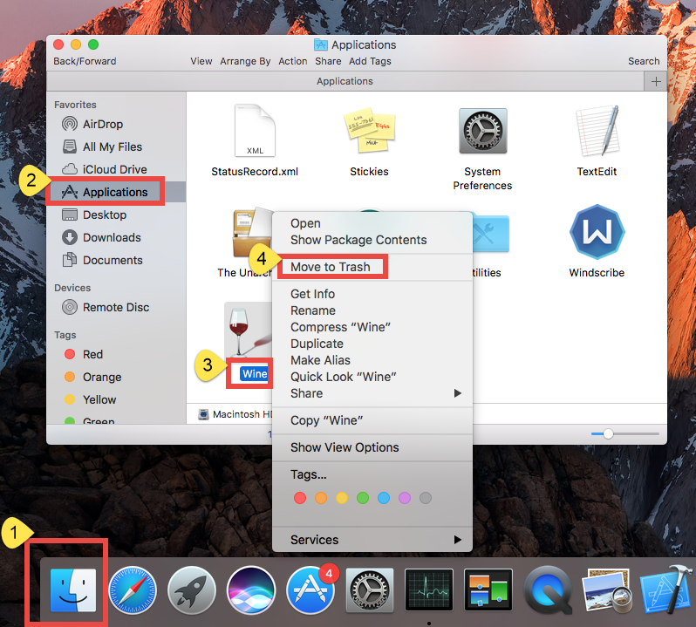Open Mission Control in the Dock
The image size is (696, 627).
[488, 590]
